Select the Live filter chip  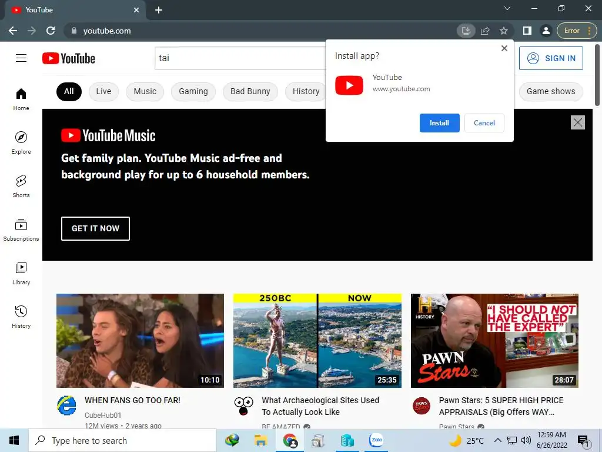103,91
